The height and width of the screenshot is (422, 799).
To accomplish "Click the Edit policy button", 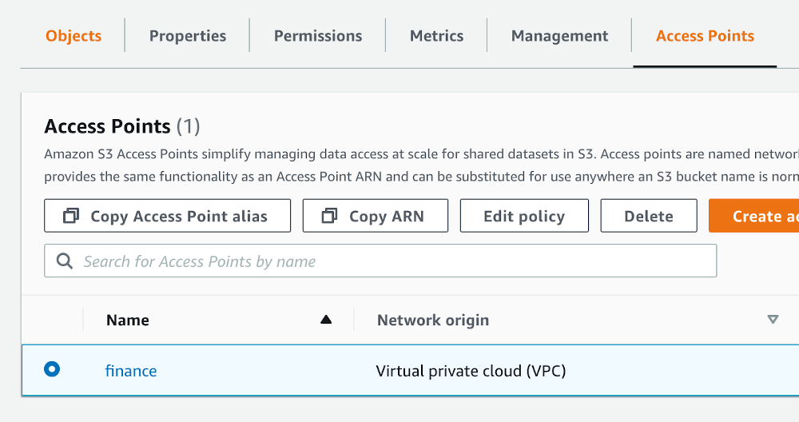I will (x=524, y=216).
